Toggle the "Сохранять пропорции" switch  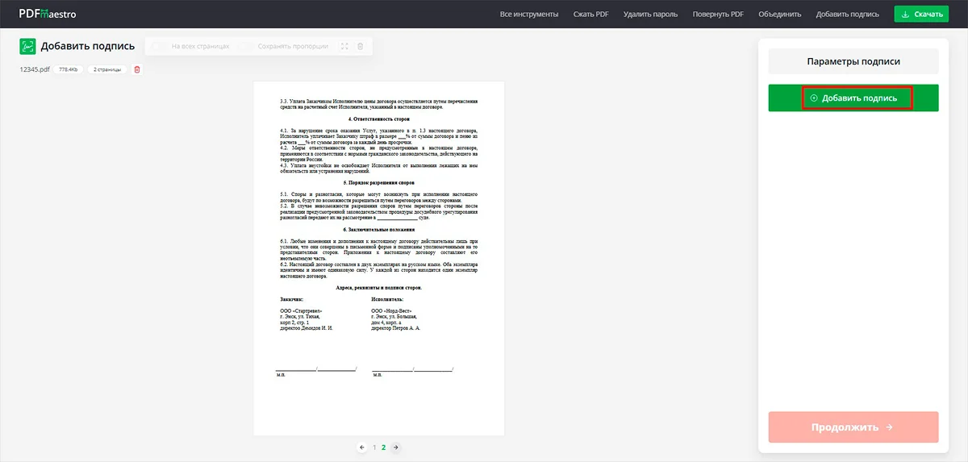246,47
